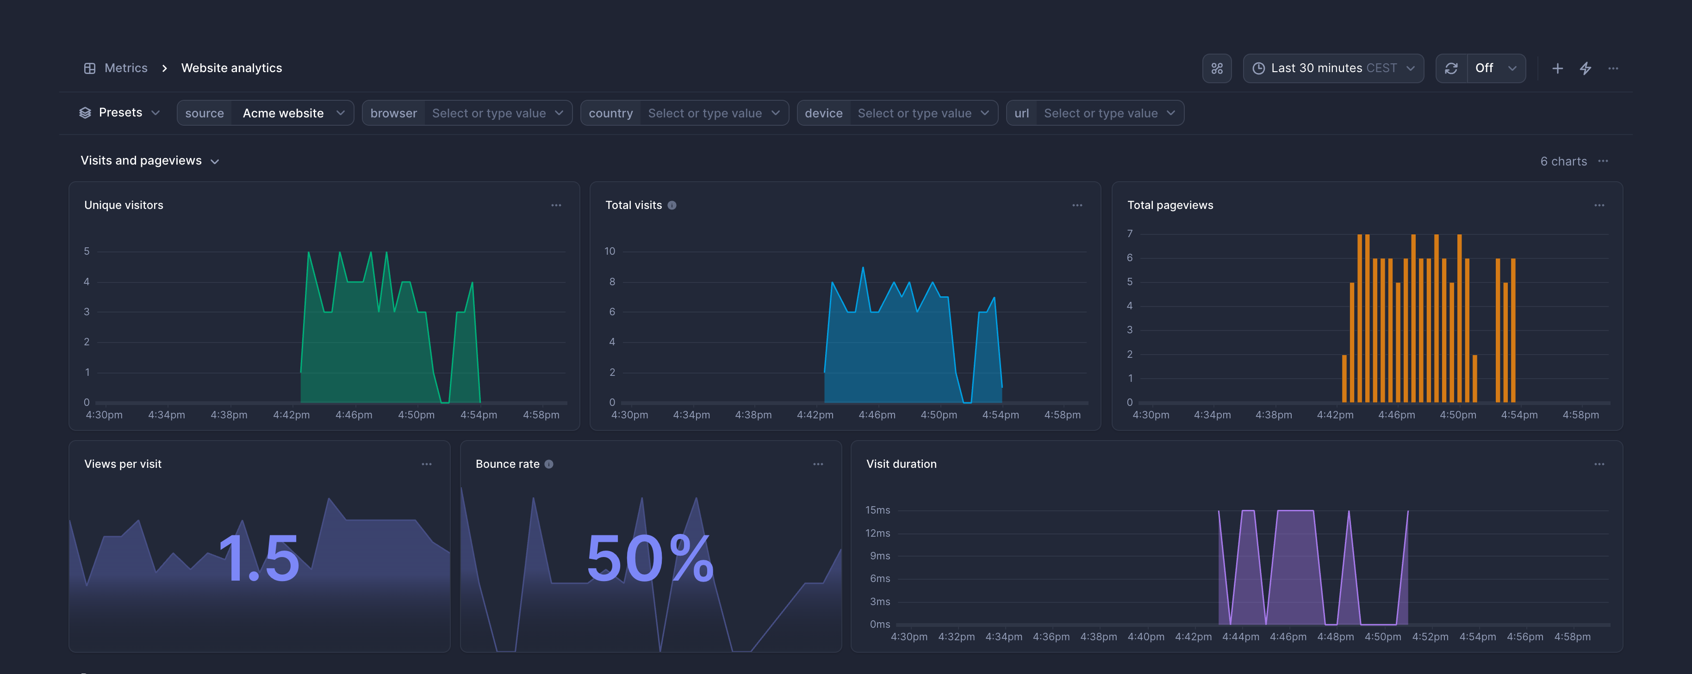1692x674 pixels.
Task: Open Total visits chart options menu
Action: pyautogui.click(x=1077, y=205)
